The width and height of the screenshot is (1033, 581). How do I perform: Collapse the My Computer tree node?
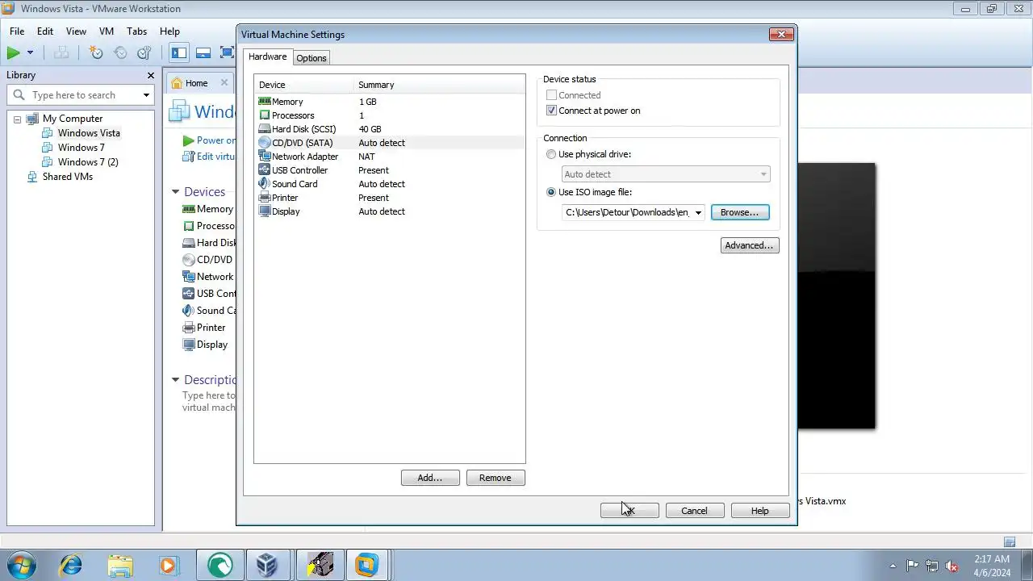click(17, 119)
